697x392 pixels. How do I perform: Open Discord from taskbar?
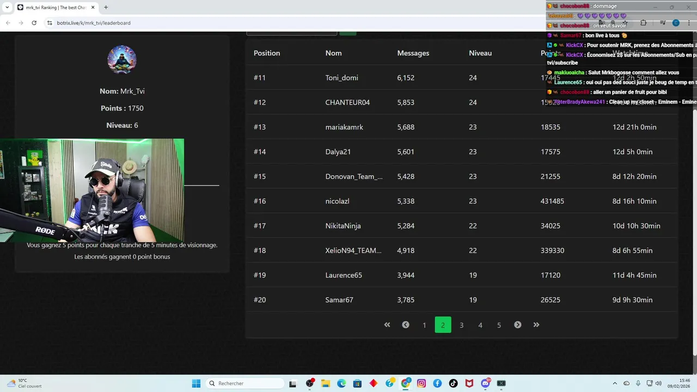485,383
